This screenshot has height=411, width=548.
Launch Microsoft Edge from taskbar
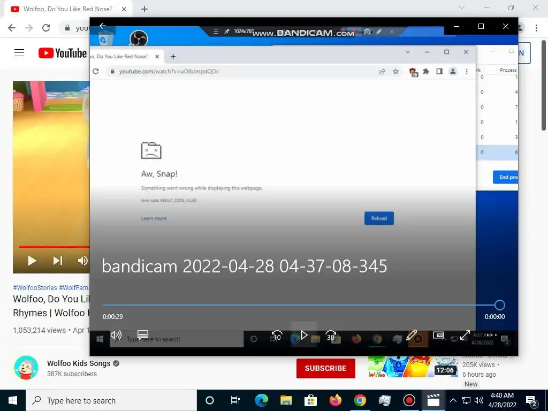click(261, 400)
